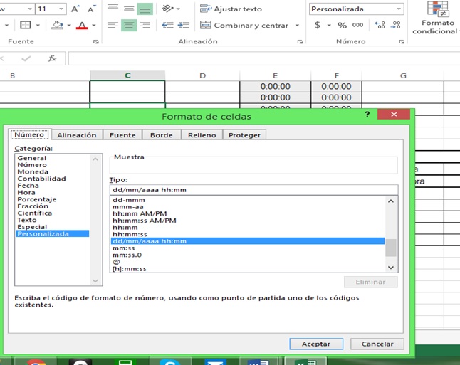Screen dimensions: 460x365
Task: Toggle Ajustar texto wrap option
Action: [x=231, y=9]
